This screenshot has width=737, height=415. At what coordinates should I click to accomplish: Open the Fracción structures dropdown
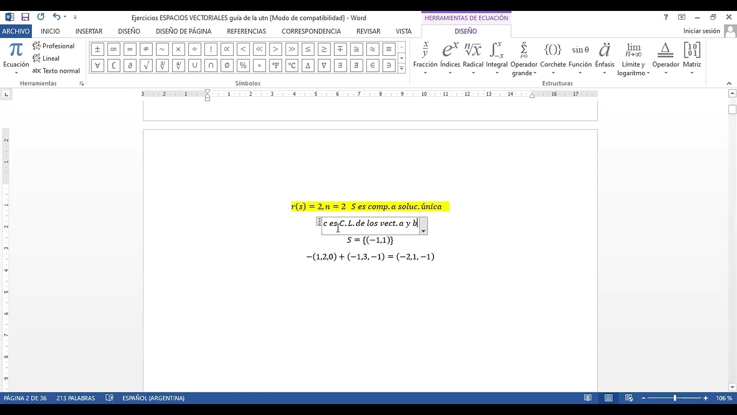[426, 58]
